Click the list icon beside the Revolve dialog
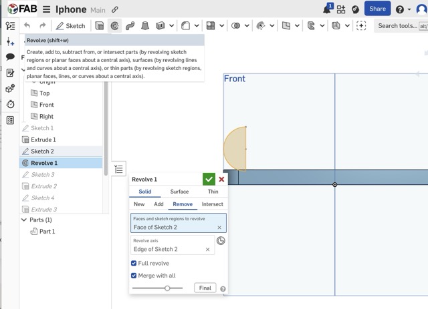The image size is (428, 309). 119,169
